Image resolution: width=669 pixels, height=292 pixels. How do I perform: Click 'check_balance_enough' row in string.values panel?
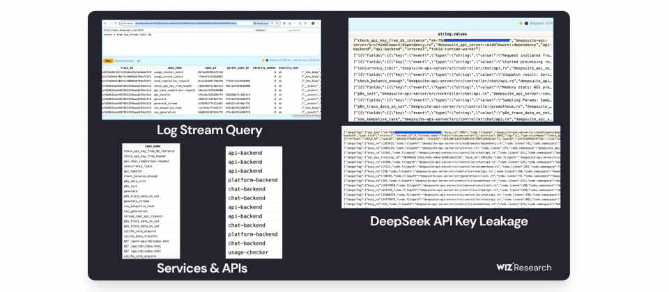tap(453, 81)
